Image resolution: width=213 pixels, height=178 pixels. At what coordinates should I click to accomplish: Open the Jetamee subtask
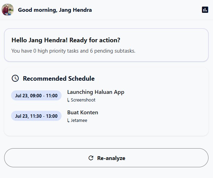pyautogui.click(x=79, y=121)
